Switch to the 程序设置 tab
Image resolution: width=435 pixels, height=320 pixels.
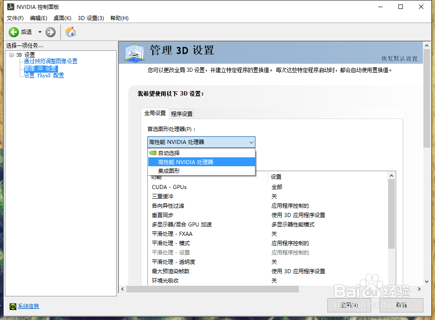tap(182, 114)
